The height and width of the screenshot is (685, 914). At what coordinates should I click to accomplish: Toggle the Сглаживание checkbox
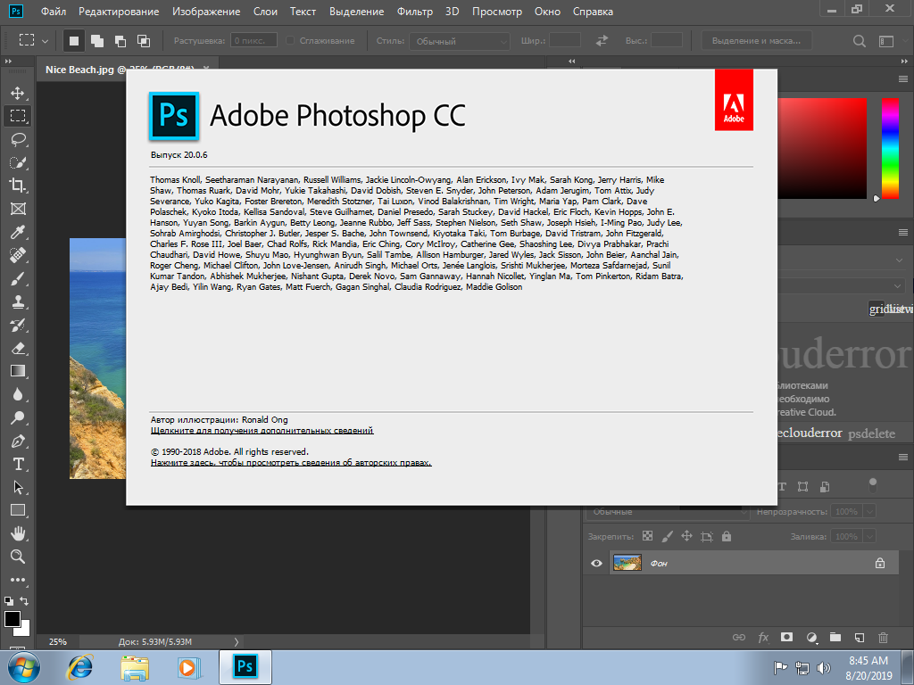pos(292,41)
